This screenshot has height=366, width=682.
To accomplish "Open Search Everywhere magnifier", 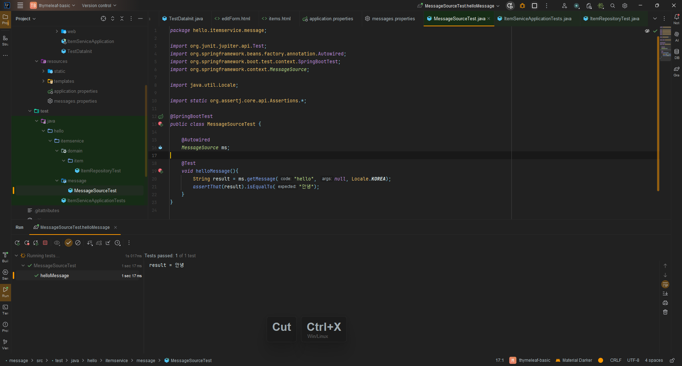I will 613,6.
